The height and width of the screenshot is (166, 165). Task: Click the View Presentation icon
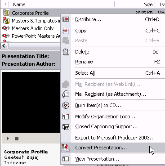[66, 159]
